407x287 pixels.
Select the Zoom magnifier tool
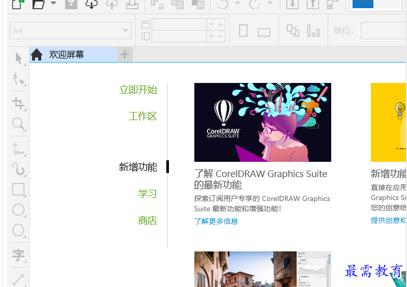pyautogui.click(x=18, y=124)
